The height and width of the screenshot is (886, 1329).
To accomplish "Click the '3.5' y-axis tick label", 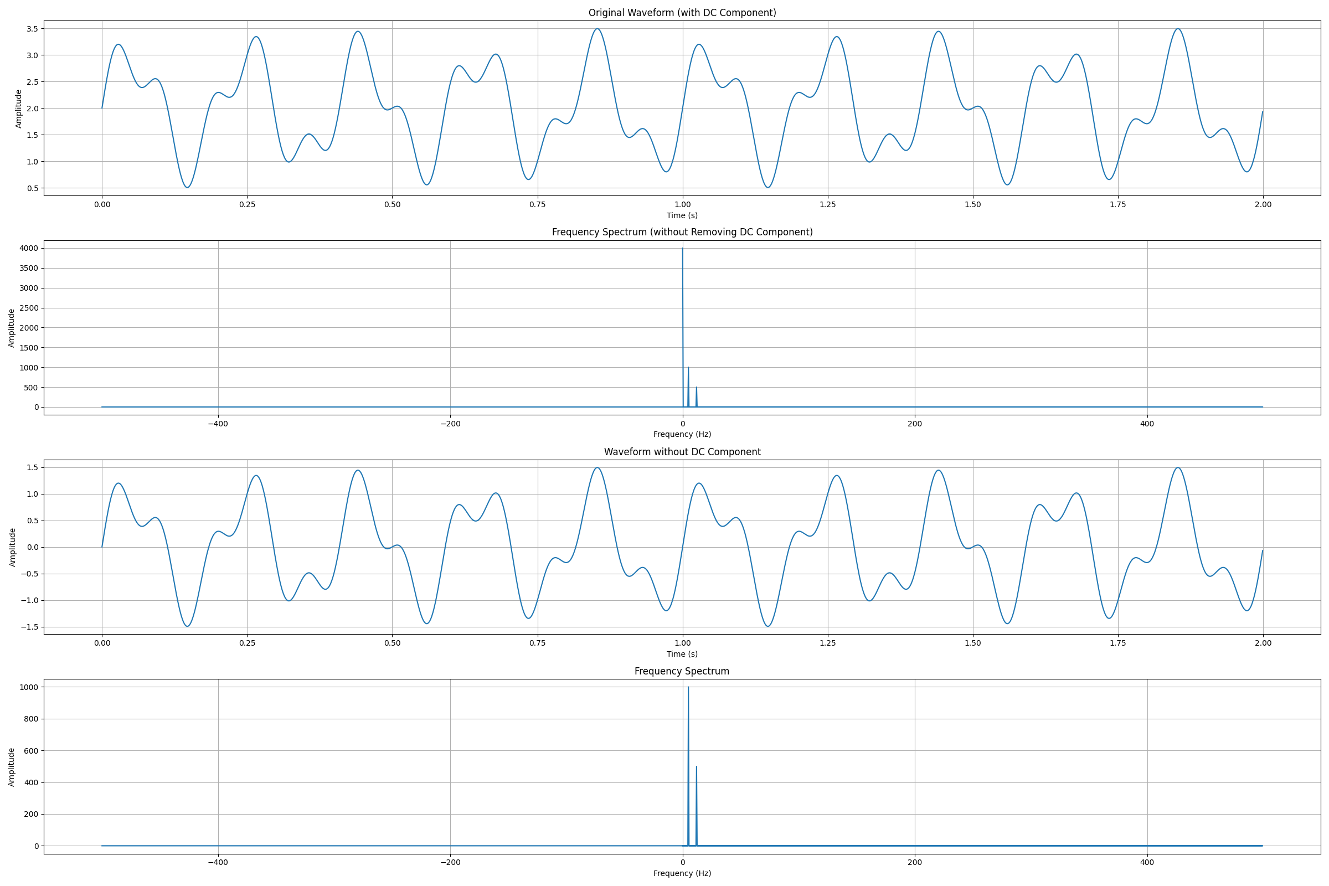I will click(x=32, y=29).
